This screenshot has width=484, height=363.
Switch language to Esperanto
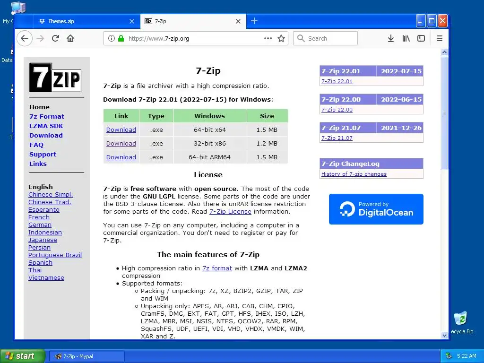tap(44, 209)
